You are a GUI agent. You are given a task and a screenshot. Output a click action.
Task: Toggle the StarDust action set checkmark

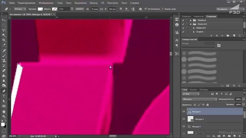[x=183, y=20]
